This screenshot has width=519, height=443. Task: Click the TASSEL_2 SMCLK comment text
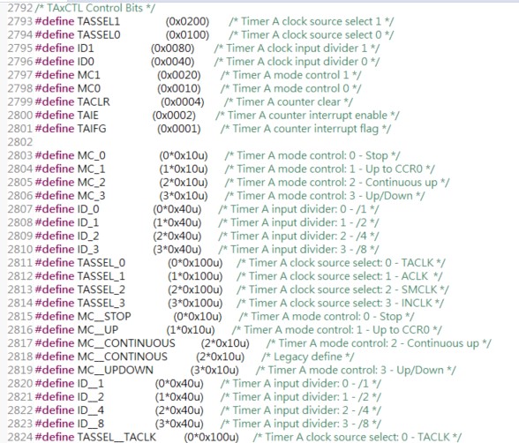coord(342,289)
